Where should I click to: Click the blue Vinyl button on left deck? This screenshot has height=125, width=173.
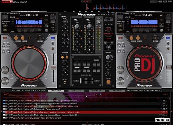pos(53,38)
